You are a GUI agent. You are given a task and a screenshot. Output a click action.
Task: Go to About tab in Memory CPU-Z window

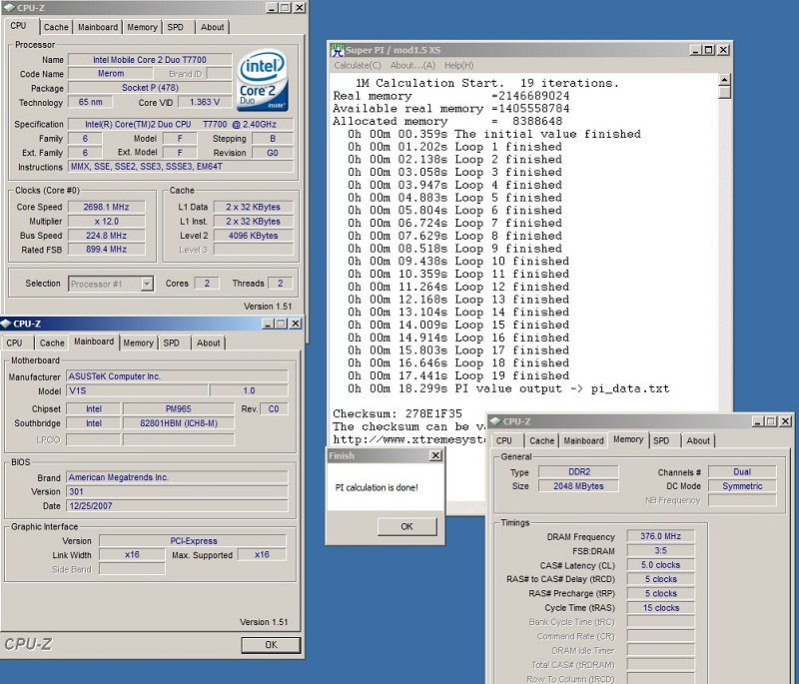[x=697, y=440]
